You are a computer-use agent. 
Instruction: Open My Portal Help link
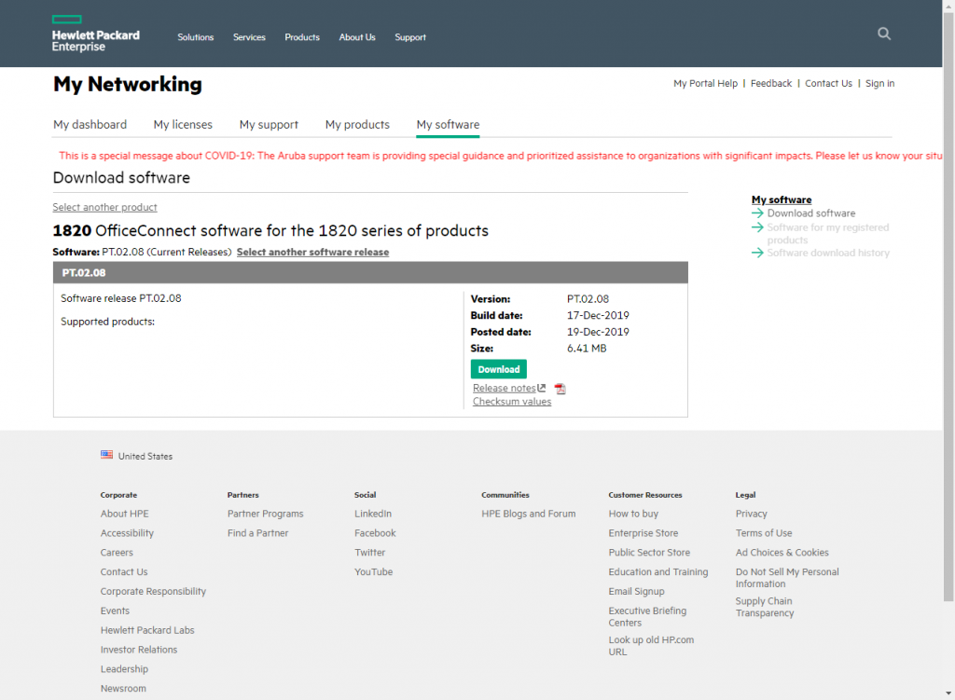pos(705,83)
